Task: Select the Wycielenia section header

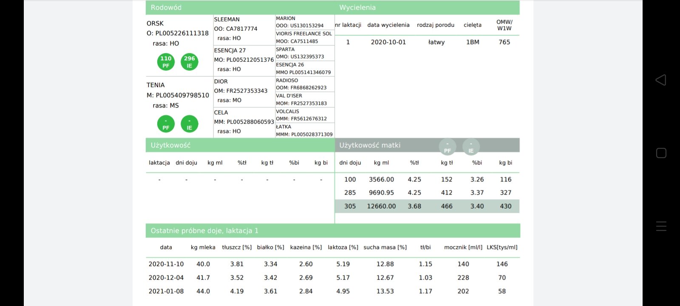Action: coord(357,8)
